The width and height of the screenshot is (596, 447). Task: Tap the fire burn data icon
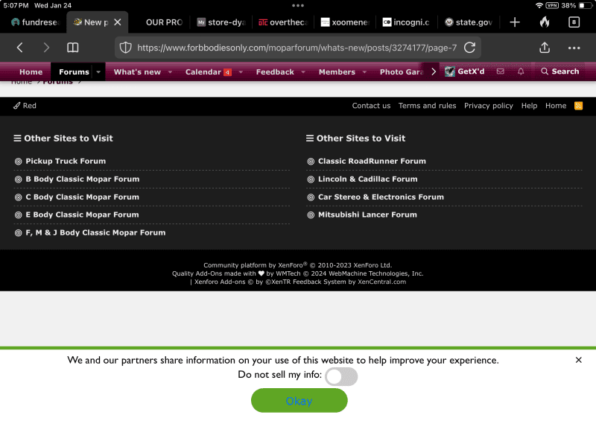(x=545, y=22)
